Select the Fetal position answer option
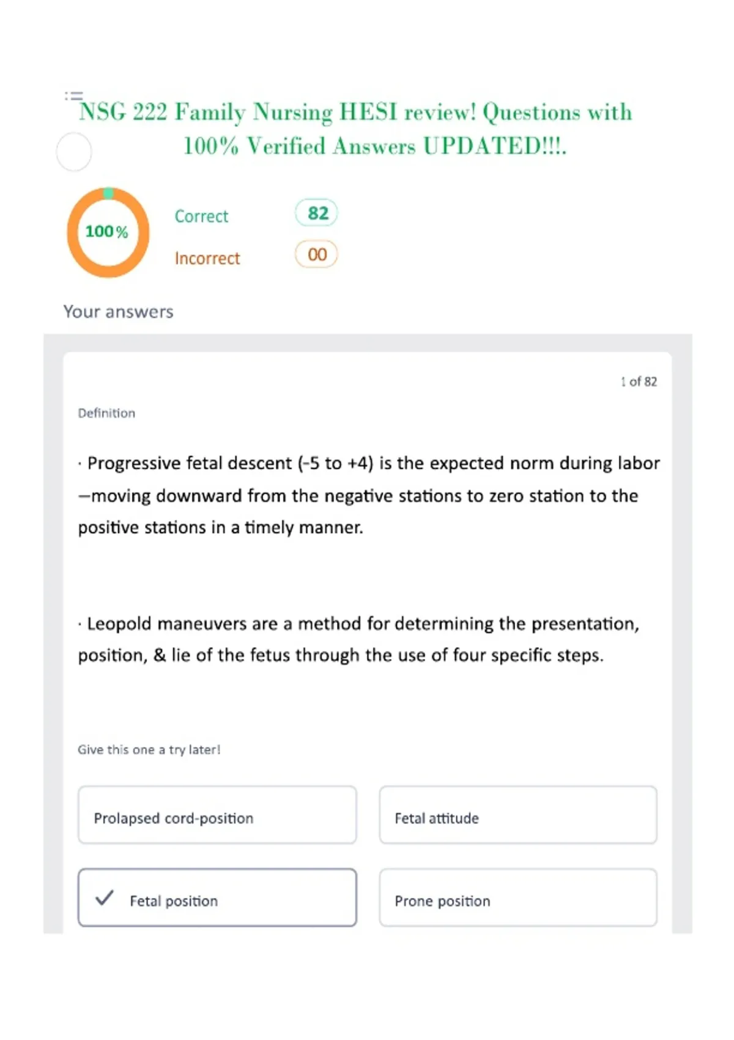Screen dimensions: 734x1040 [217, 897]
